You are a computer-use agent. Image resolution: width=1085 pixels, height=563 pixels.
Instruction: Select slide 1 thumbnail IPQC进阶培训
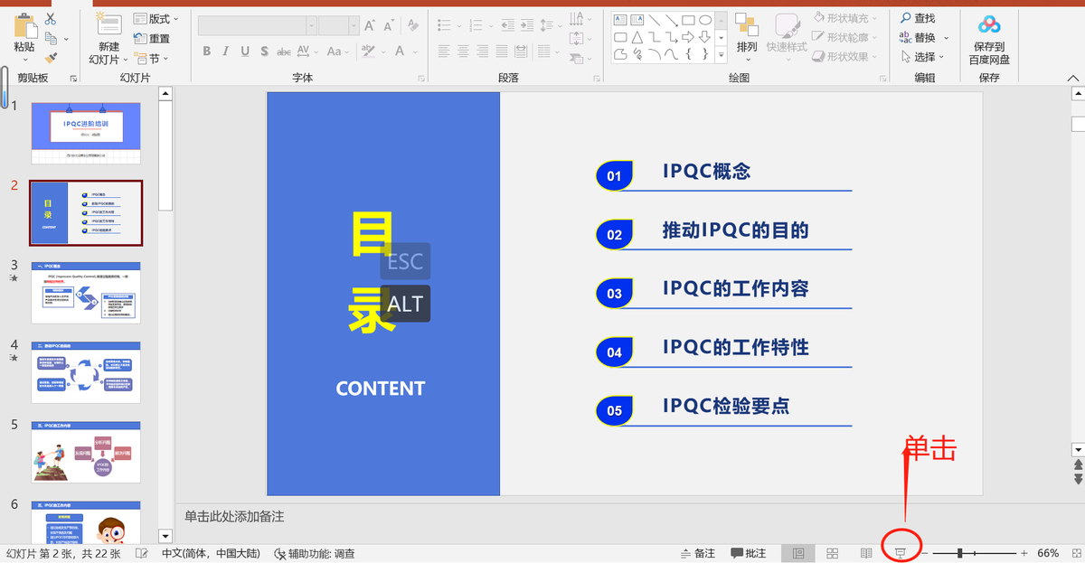coord(86,133)
